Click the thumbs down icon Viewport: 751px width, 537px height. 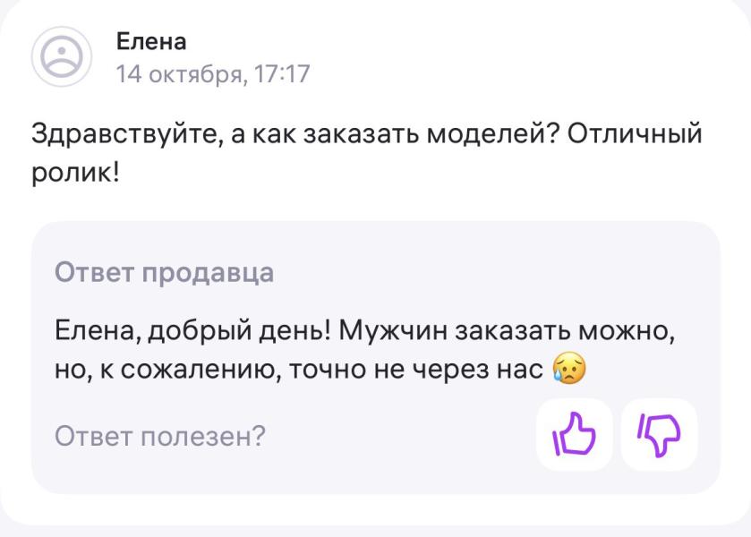658,435
